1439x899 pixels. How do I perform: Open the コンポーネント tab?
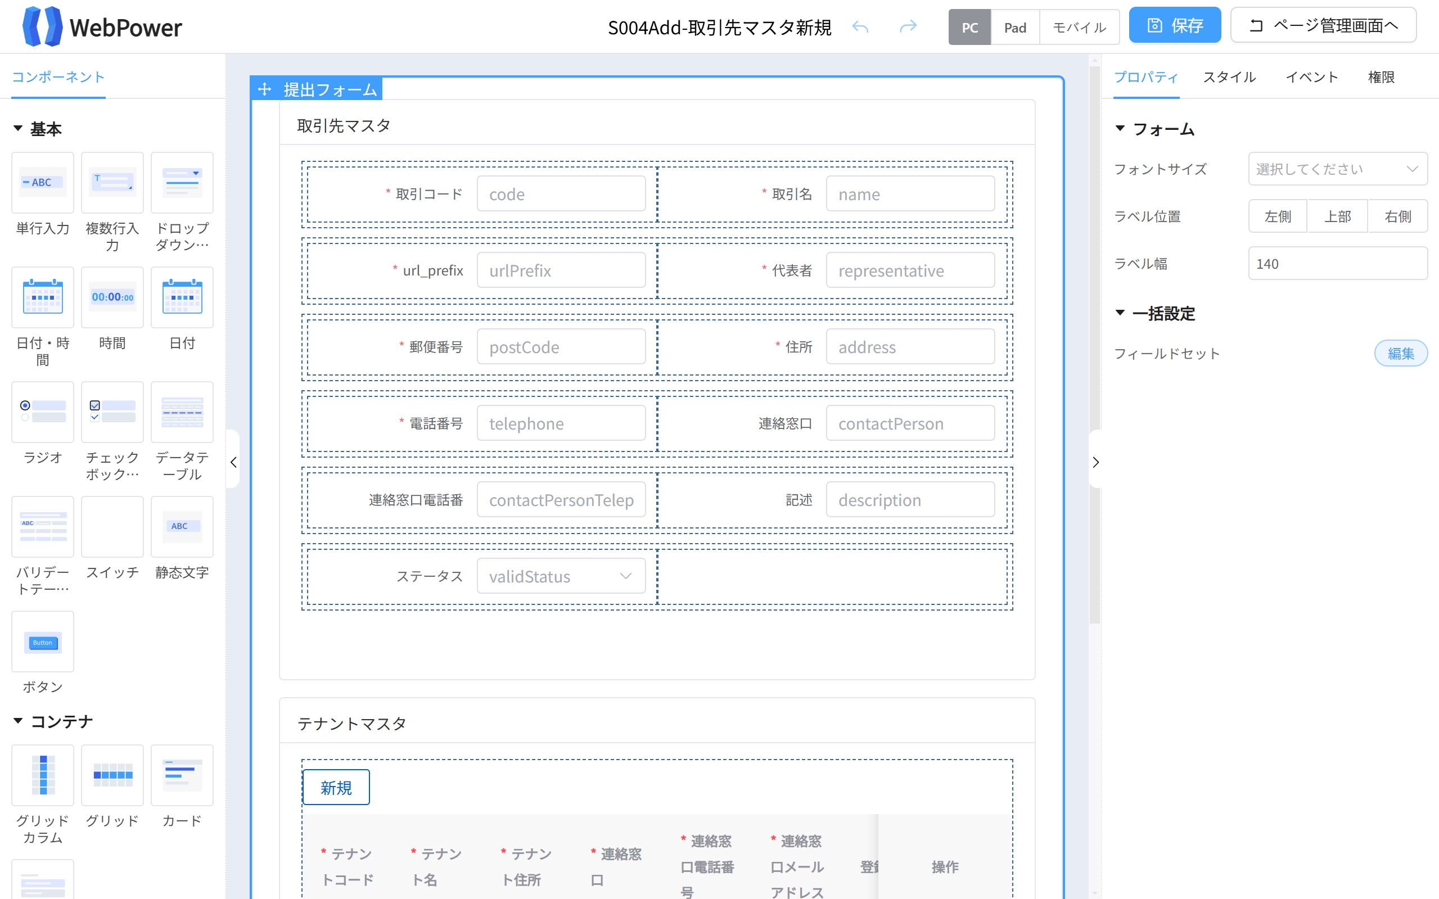(58, 76)
